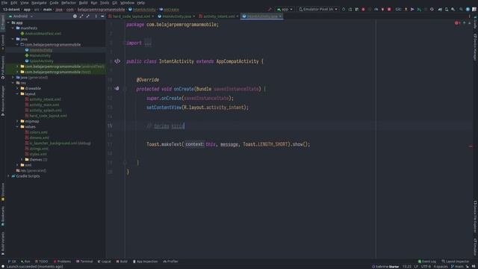Click the '4 spaces' indent status item
This screenshot has height=269, width=478.
pos(441,267)
